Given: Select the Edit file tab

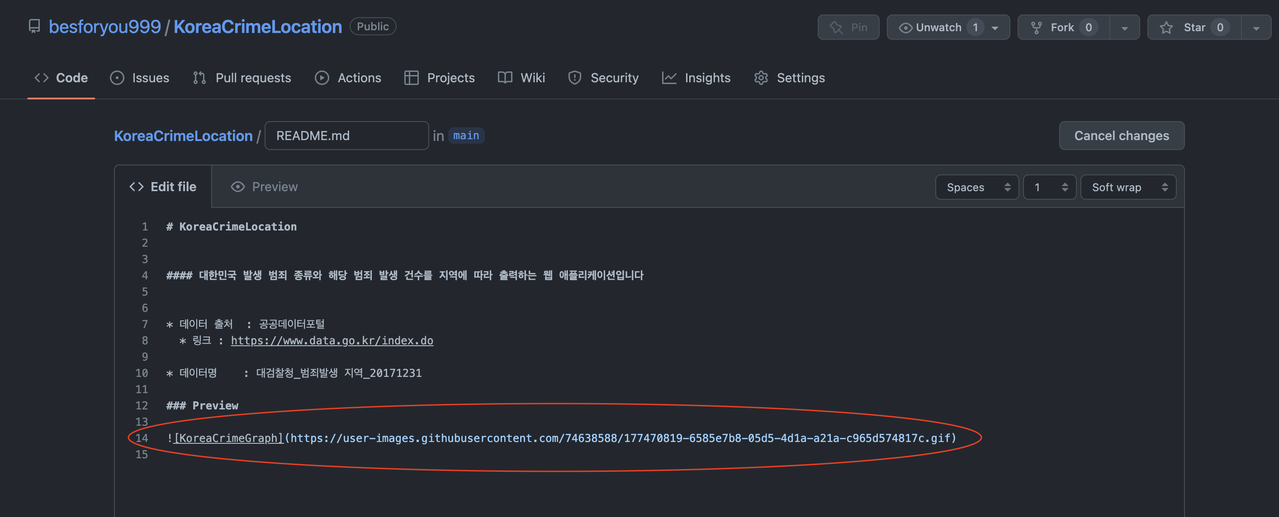Looking at the screenshot, I should coord(163,187).
